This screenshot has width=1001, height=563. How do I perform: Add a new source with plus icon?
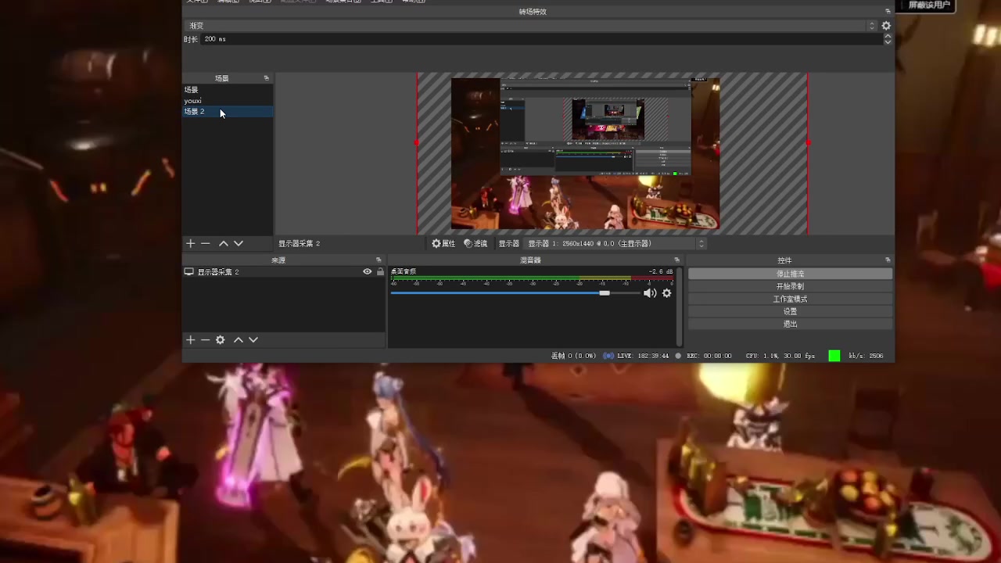(190, 339)
